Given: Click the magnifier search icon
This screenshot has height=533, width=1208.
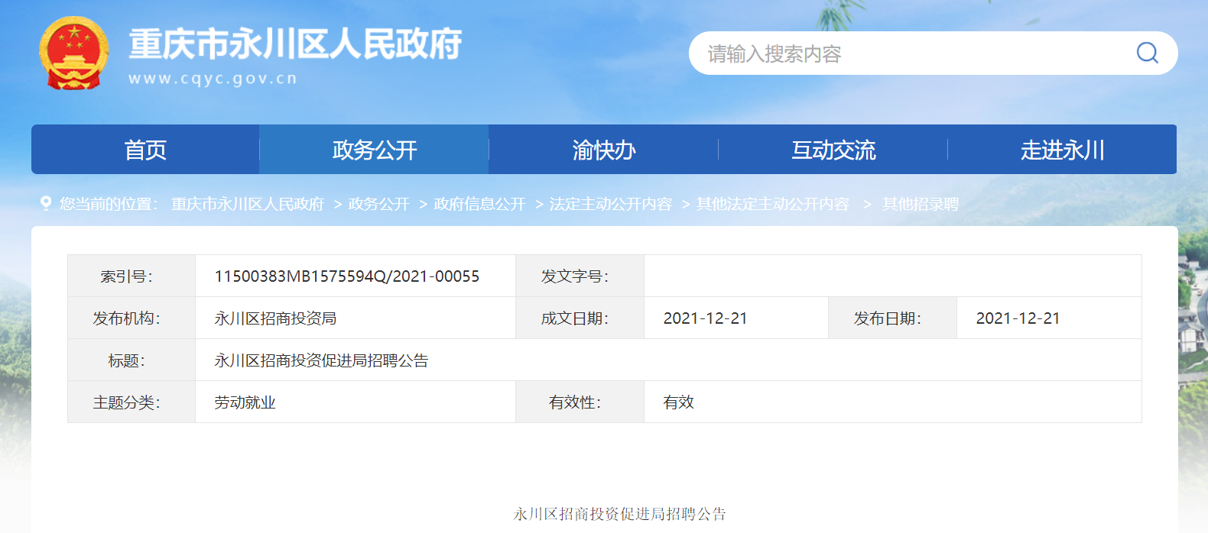Looking at the screenshot, I should (x=1147, y=53).
